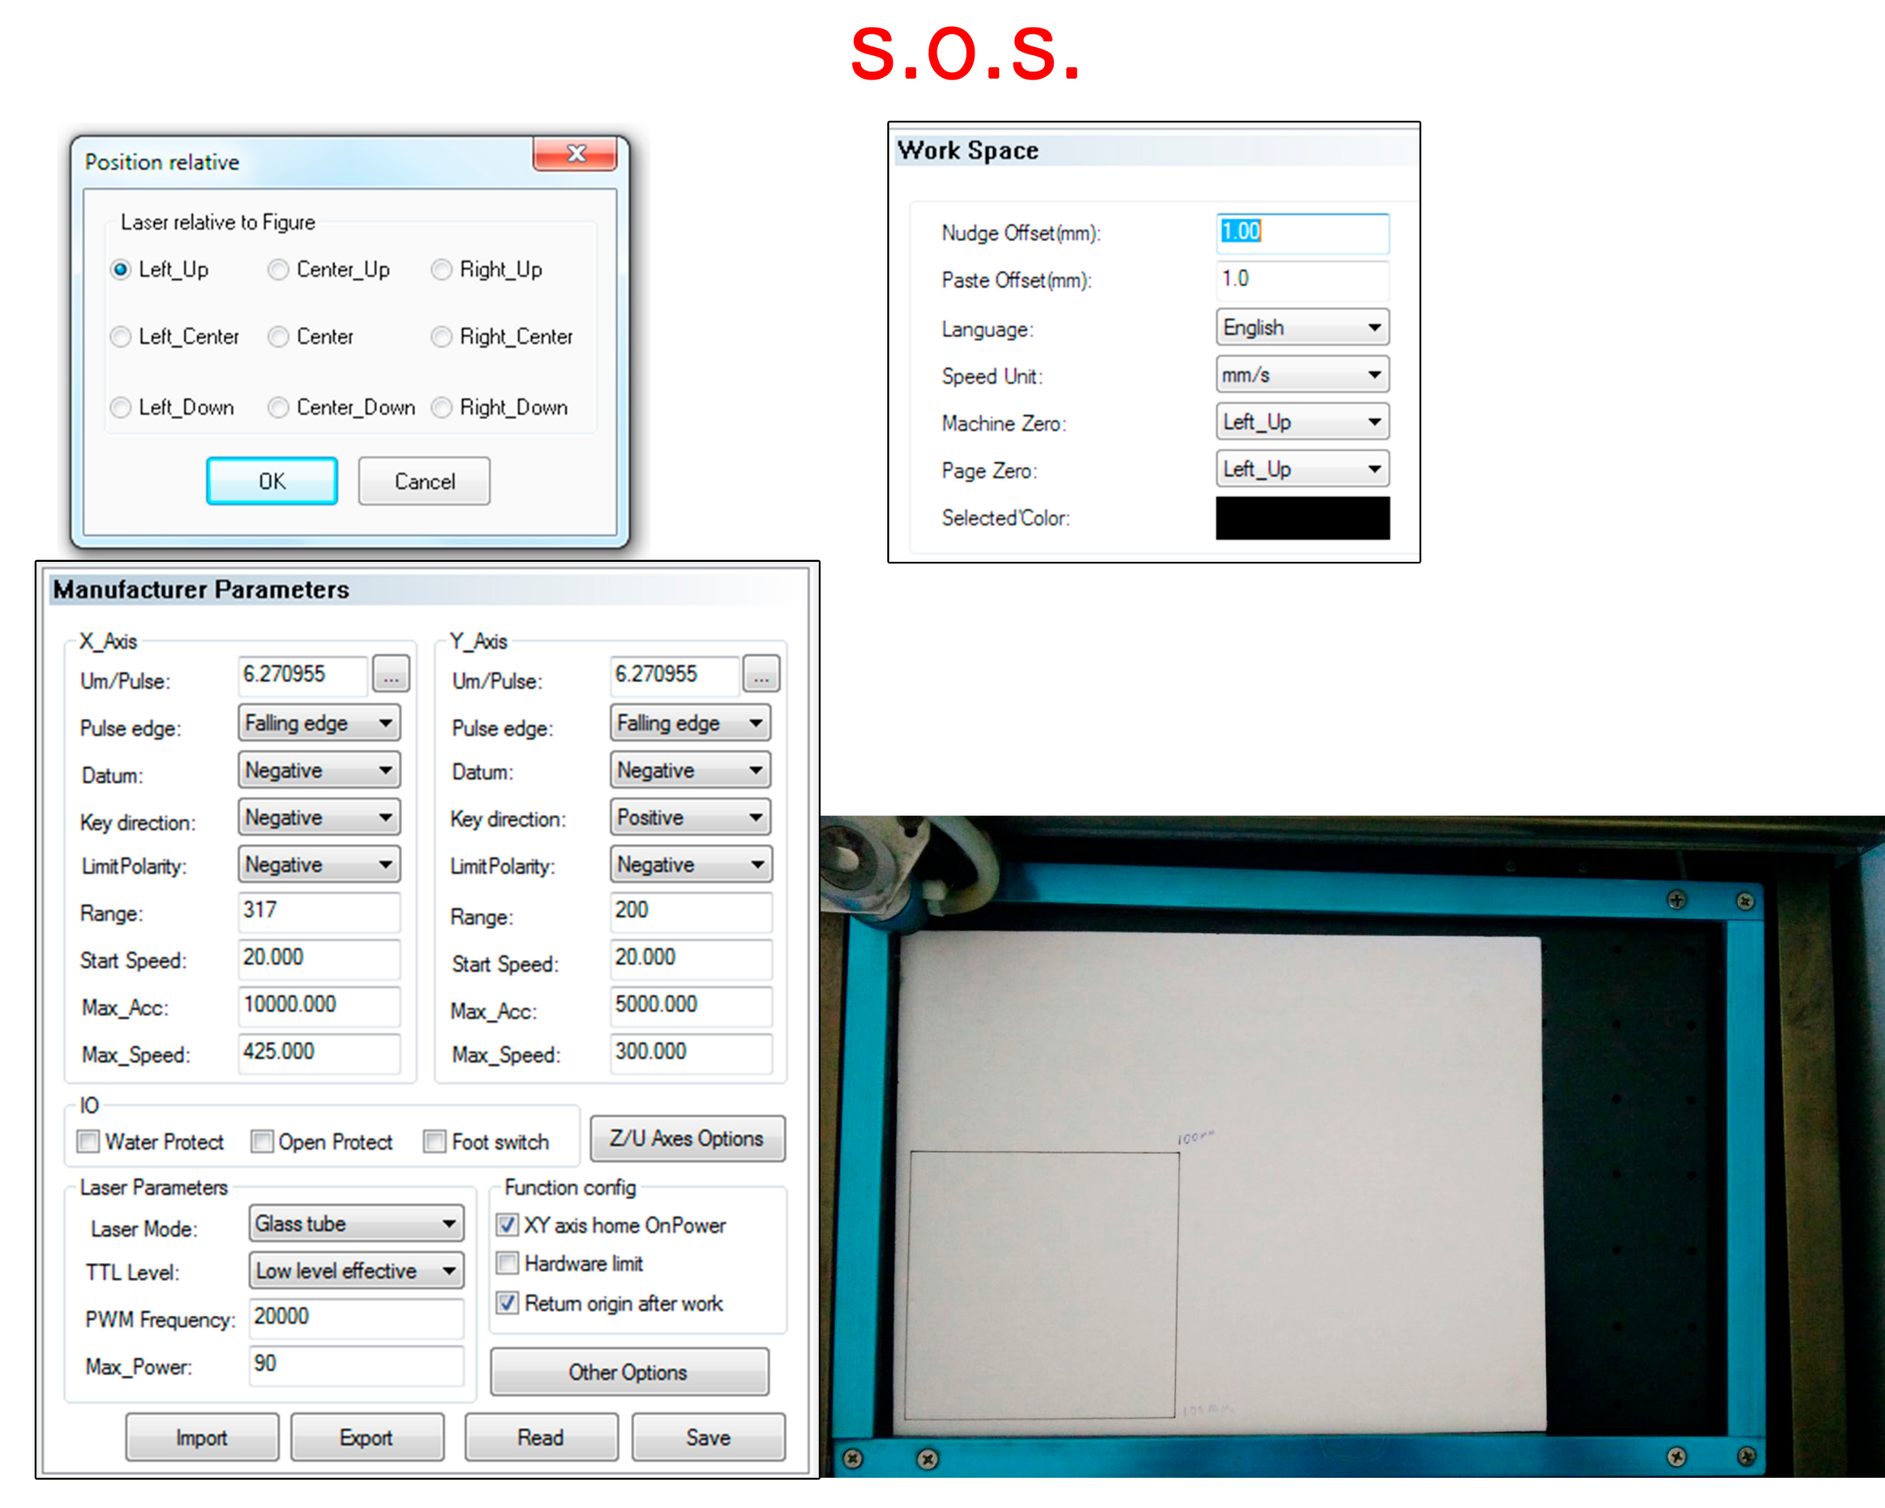This screenshot has height=1508, width=1885.
Task: Enable the Water Protect checkbox
Action: [x=88, y=1142]
